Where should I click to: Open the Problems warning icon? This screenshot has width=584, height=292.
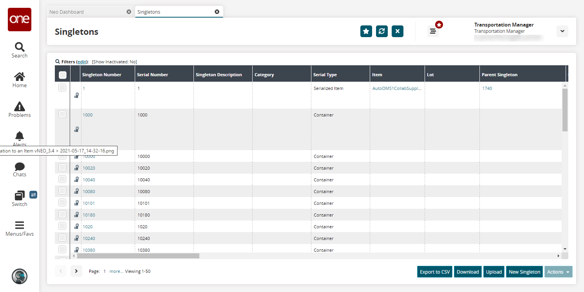(19, 106)
